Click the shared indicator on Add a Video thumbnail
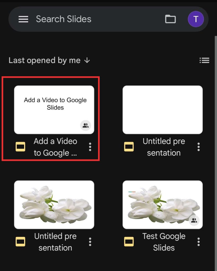 pyautogui.click(x=85, y=125)
